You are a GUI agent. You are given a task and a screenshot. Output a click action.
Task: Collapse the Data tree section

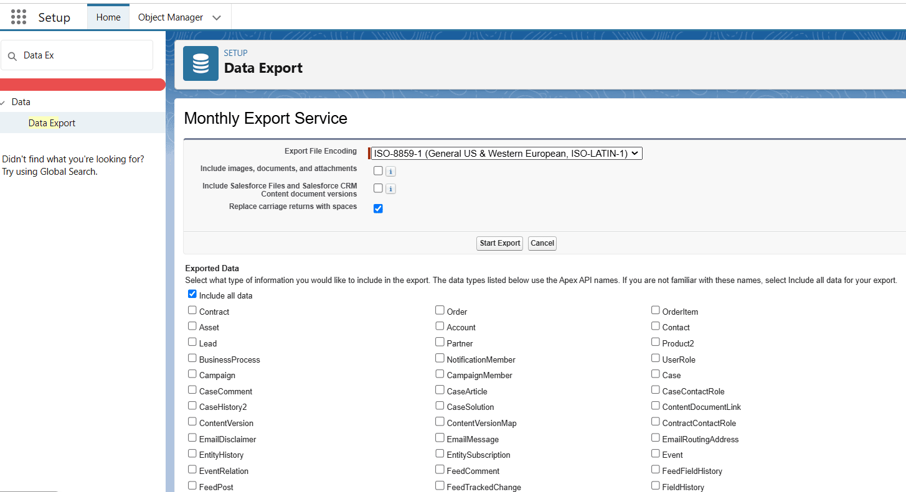coord(3,102)
